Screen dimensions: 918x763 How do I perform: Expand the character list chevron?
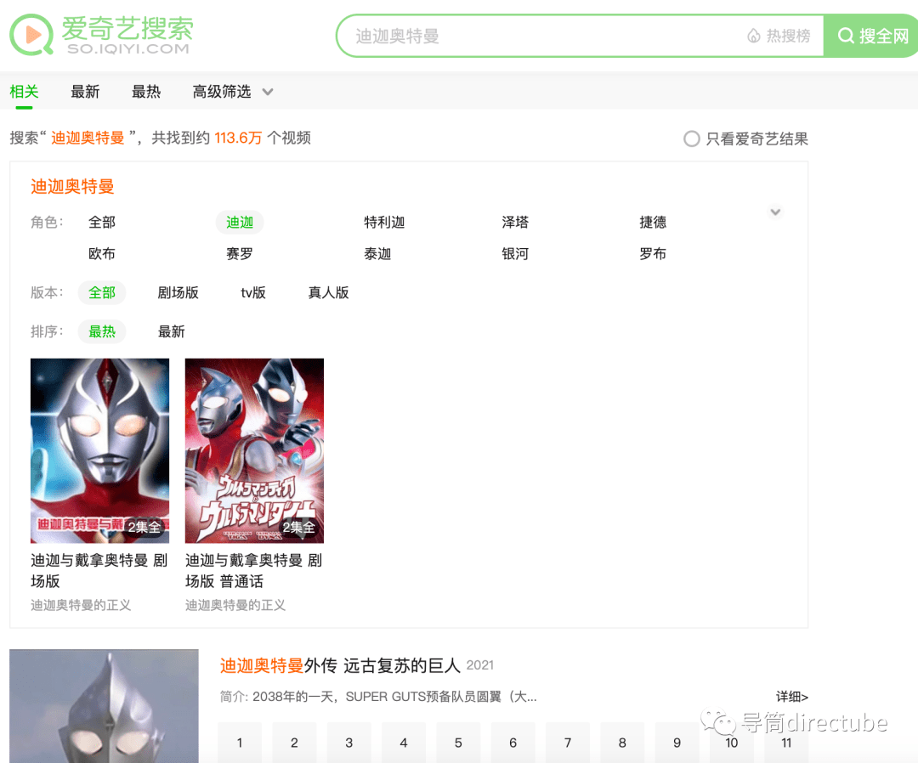click(775, 212)
